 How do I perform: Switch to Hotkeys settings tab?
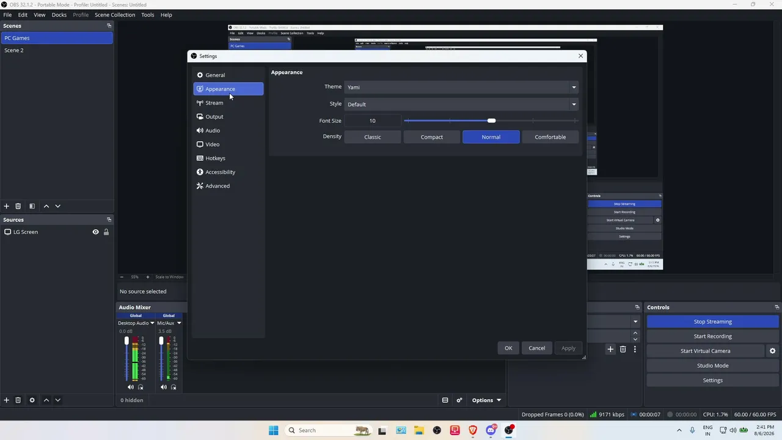[x=228, y=158]
